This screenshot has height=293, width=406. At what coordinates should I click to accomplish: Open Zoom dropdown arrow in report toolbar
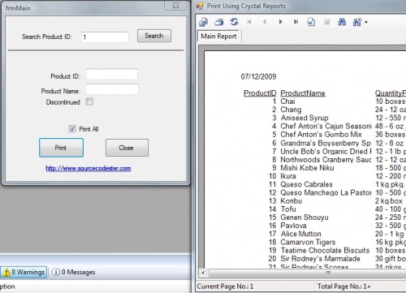366,22
